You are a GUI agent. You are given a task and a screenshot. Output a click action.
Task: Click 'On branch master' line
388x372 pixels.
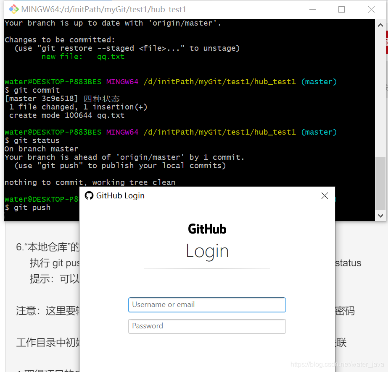pos(41,149)
